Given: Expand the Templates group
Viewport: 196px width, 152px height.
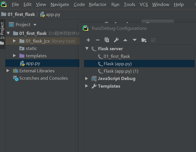Looking at the screenshot, I should click(87, 86).
